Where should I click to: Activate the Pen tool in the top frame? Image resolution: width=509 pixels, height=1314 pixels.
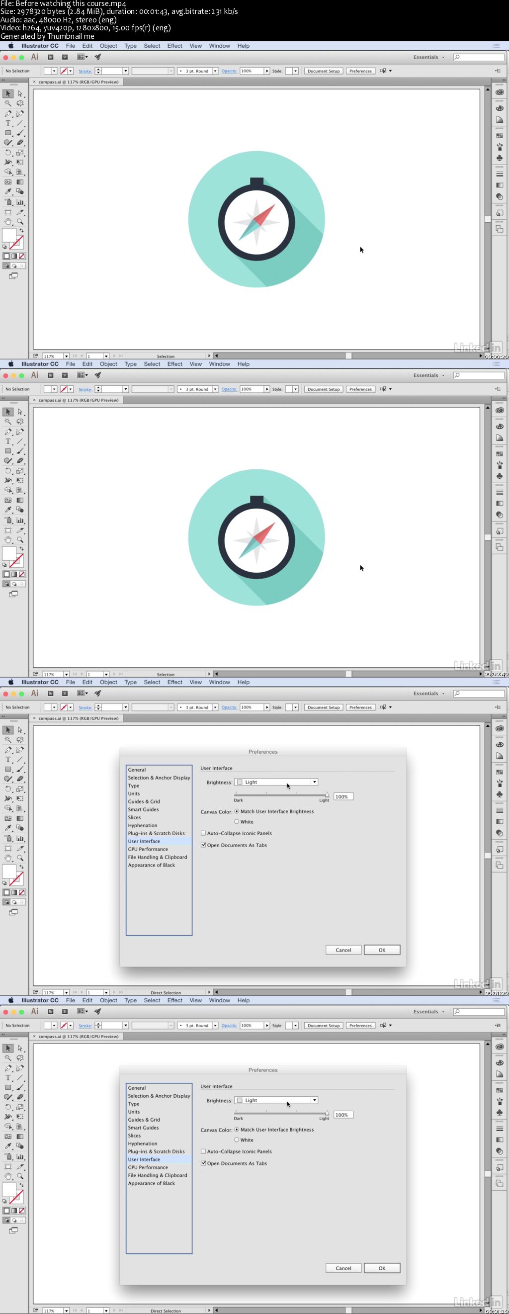pyautogui.click(x=8, y=113)
